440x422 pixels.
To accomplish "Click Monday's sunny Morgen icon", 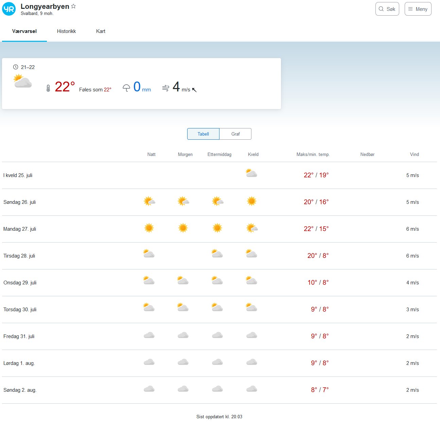I will [183, 228].
